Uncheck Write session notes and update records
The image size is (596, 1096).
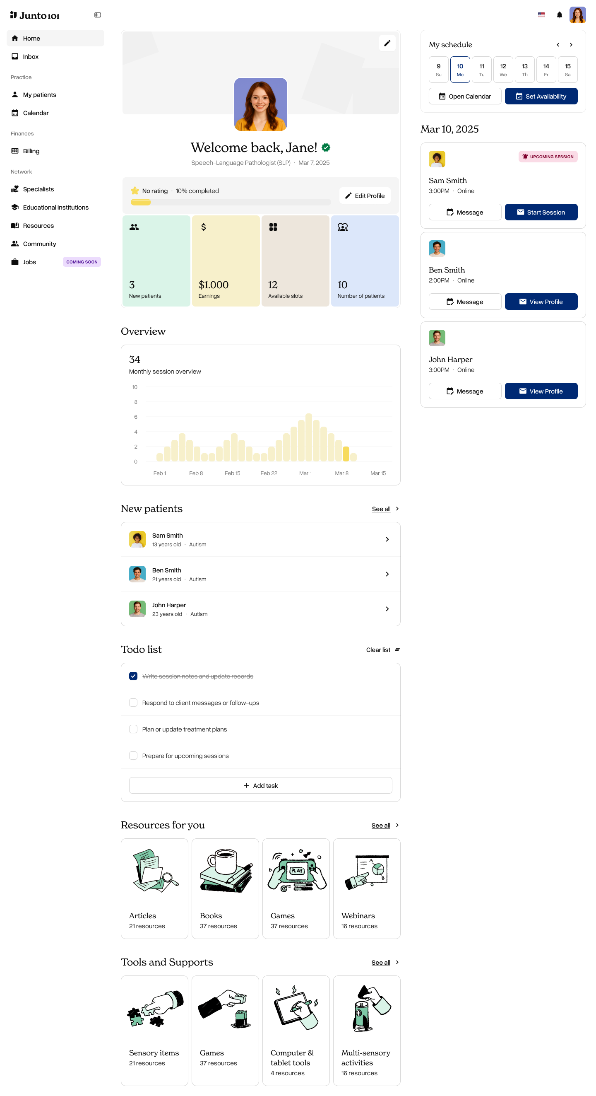[133, 676]
